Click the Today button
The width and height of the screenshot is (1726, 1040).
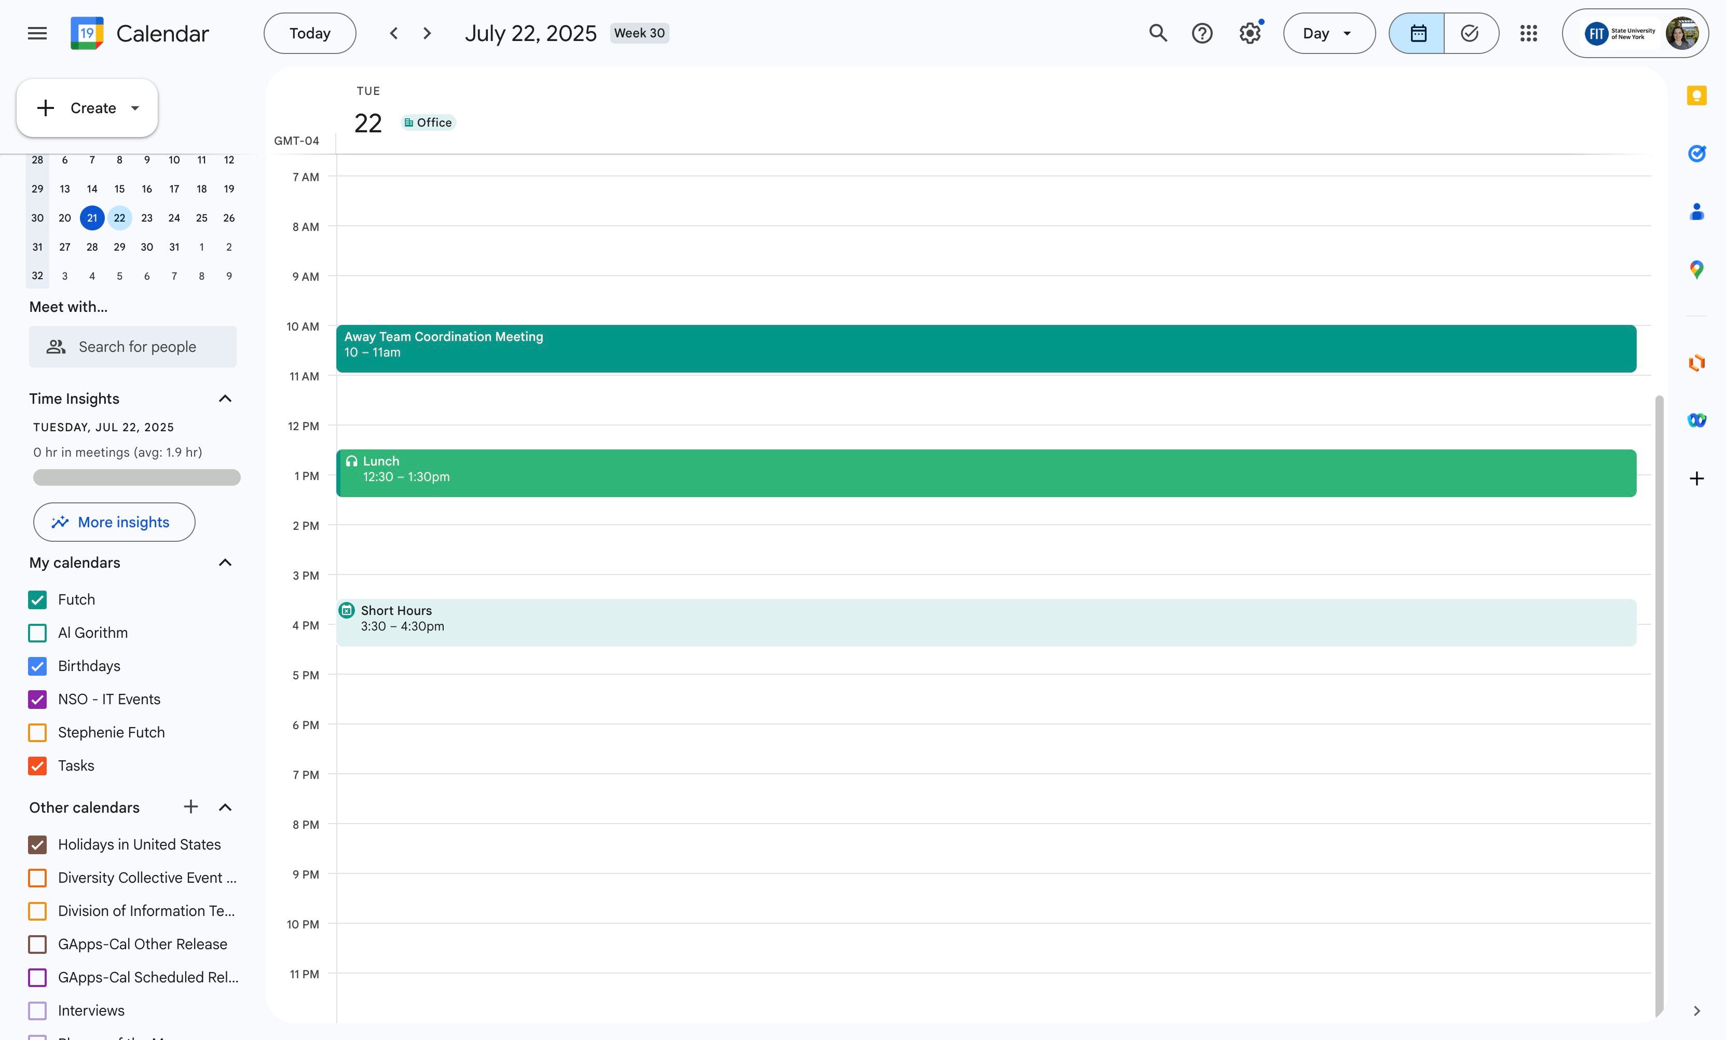click(310, 33)
